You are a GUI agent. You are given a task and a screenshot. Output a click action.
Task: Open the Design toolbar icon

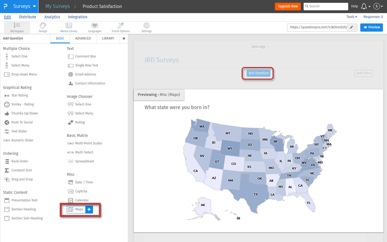pyautogui.click(x=43, y=28)
